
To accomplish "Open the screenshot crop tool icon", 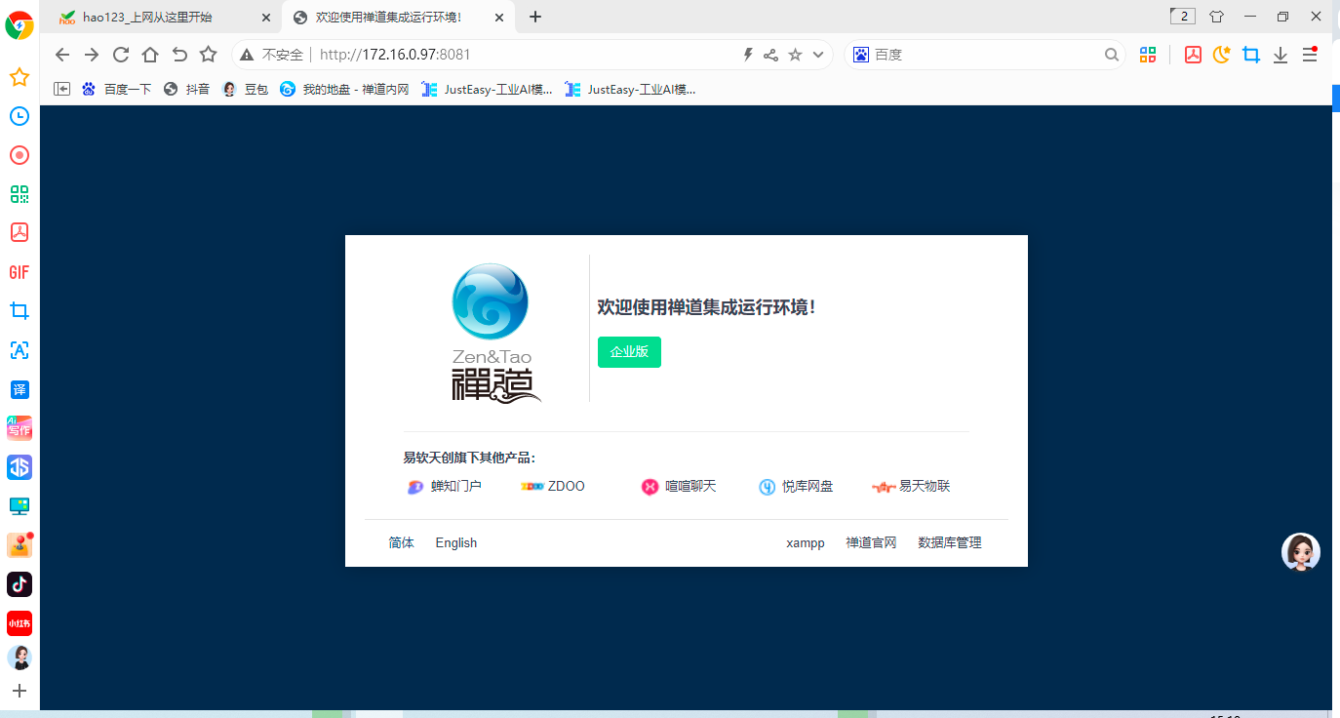I will 1251,55.
